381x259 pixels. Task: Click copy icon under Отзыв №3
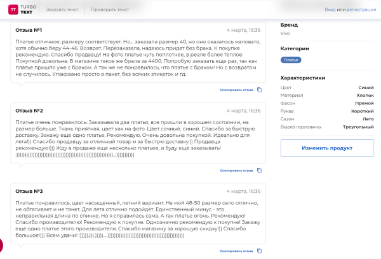tap(259, 251)
